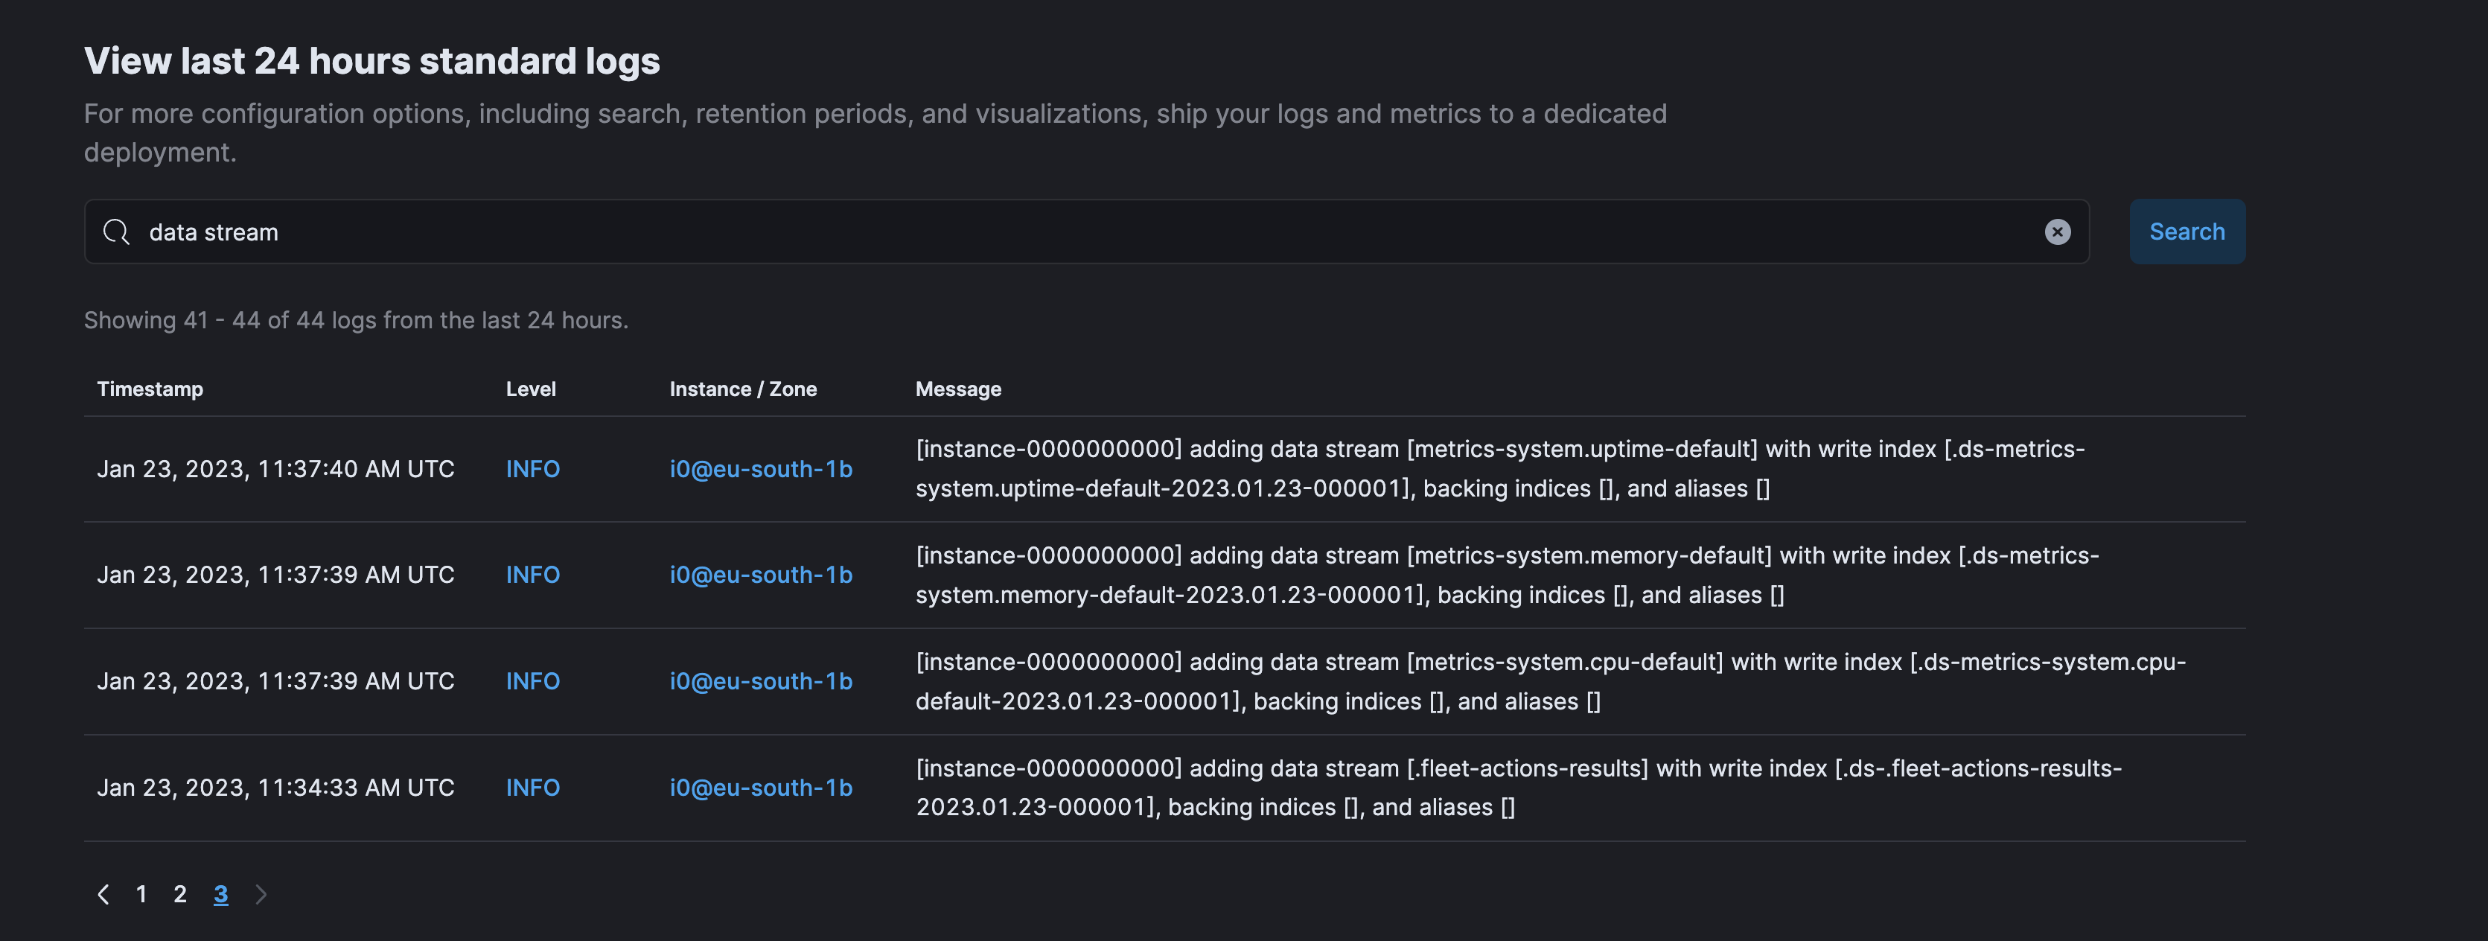Viewport: 2488px width, 941px height.
Task: Open instance link i0@eu-south-1b on the first row
Action: coord(761,468)
